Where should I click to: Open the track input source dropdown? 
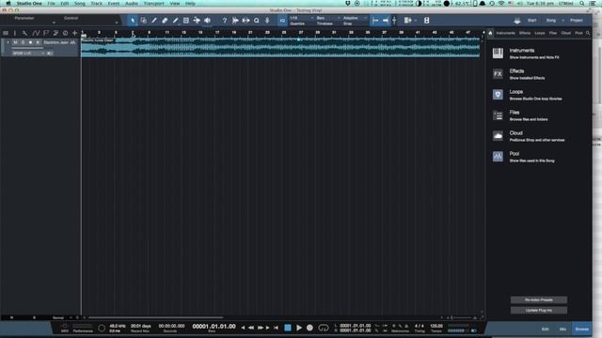point(29,54)
